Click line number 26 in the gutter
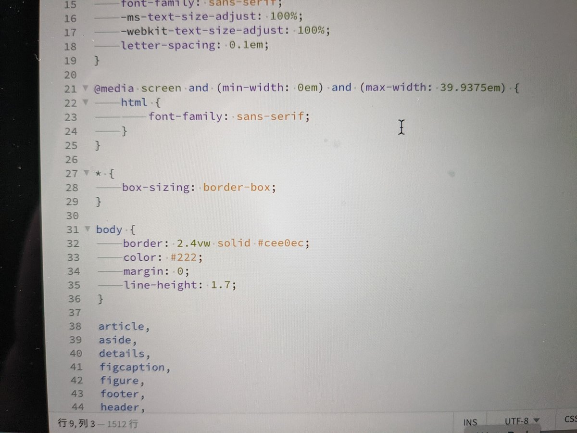The image size is (577, 433). coord(71,159)
